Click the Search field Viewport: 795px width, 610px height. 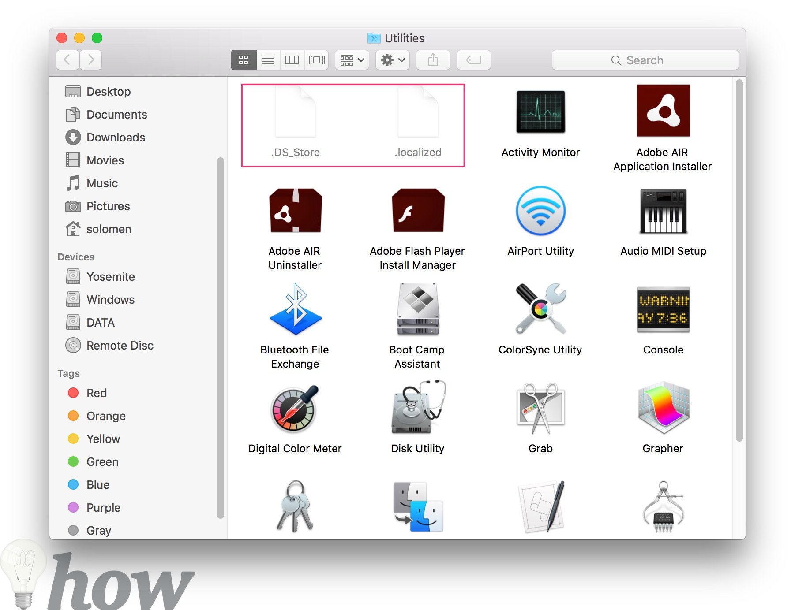645,60
